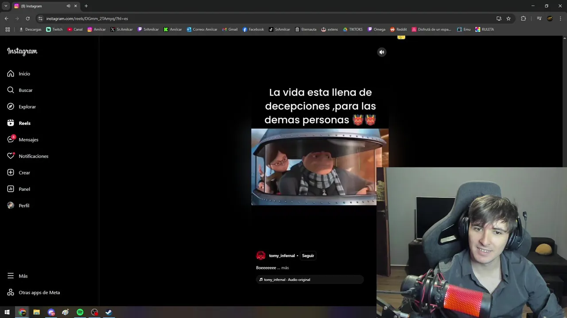Open Eternauta bookmark

(x=306, y=30)
